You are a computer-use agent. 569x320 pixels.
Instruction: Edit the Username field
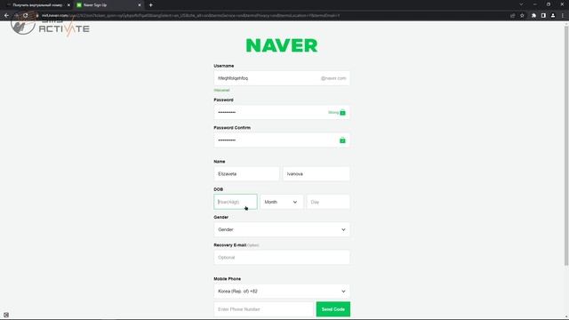point(282,78)
